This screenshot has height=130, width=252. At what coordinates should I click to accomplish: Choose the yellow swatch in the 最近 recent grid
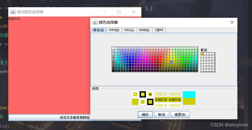202,54
